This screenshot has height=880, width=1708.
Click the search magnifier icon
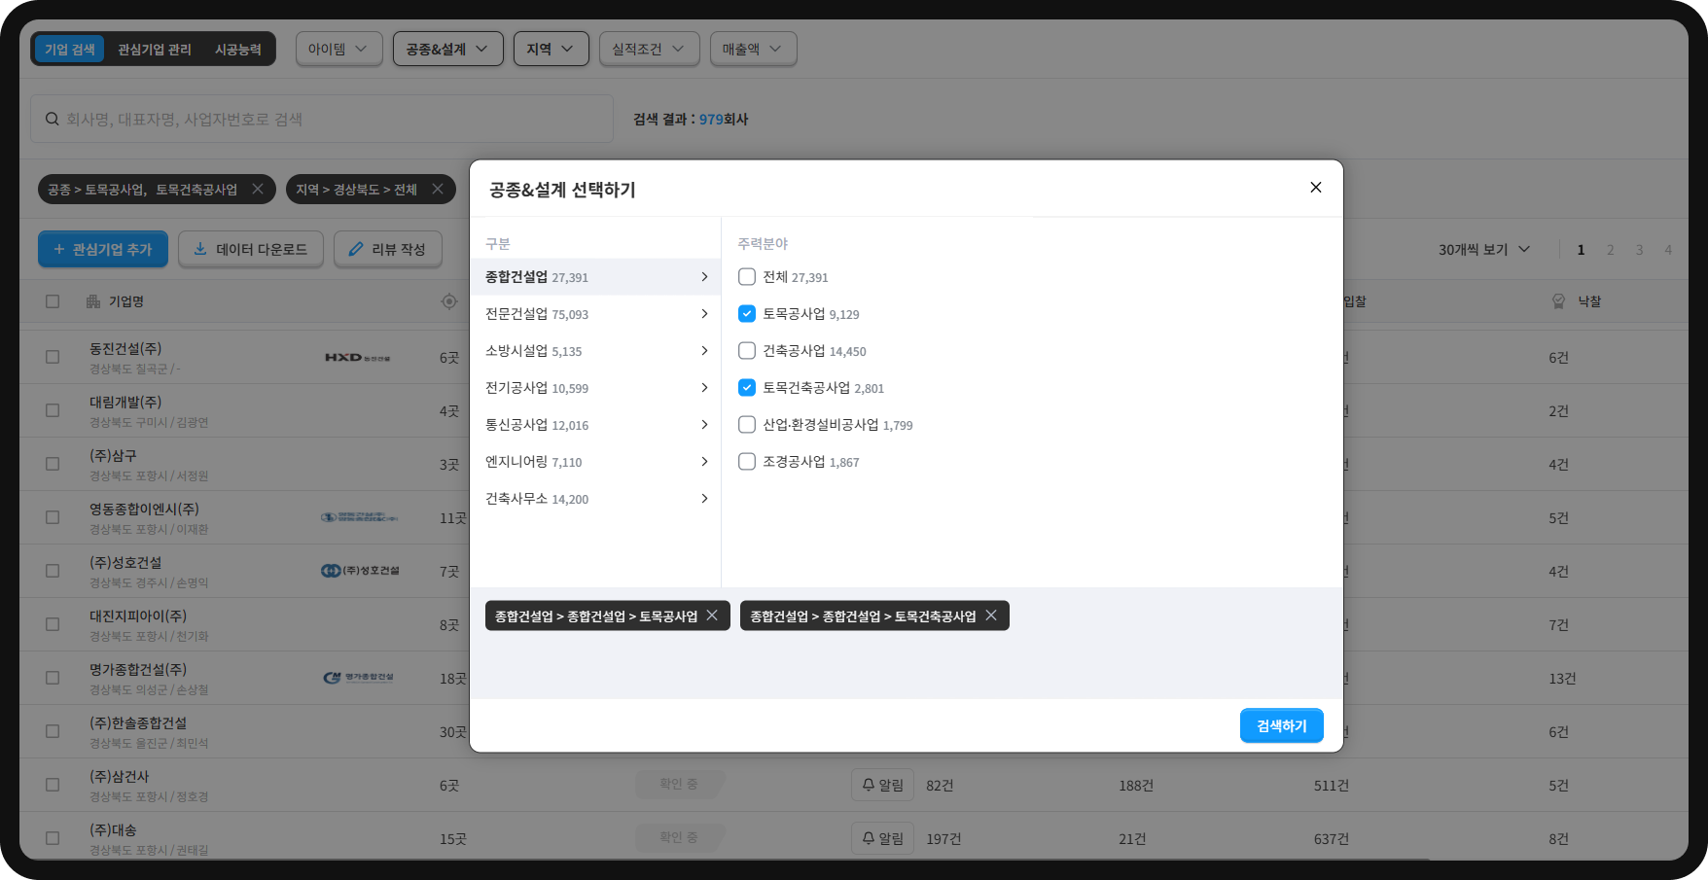pyautogui.click(x=53, y=119)
